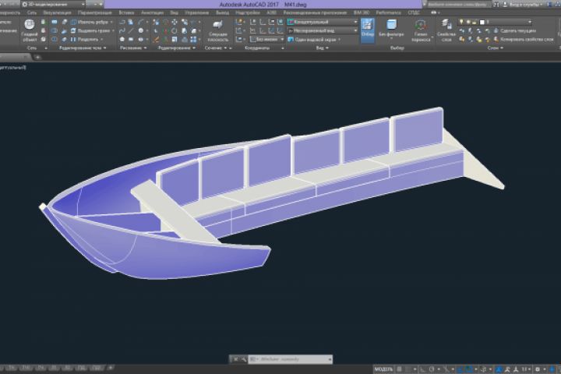Open Single Viewport (Один видовой экран) dropdown
561x374 pixels.
tap(315, 40)
